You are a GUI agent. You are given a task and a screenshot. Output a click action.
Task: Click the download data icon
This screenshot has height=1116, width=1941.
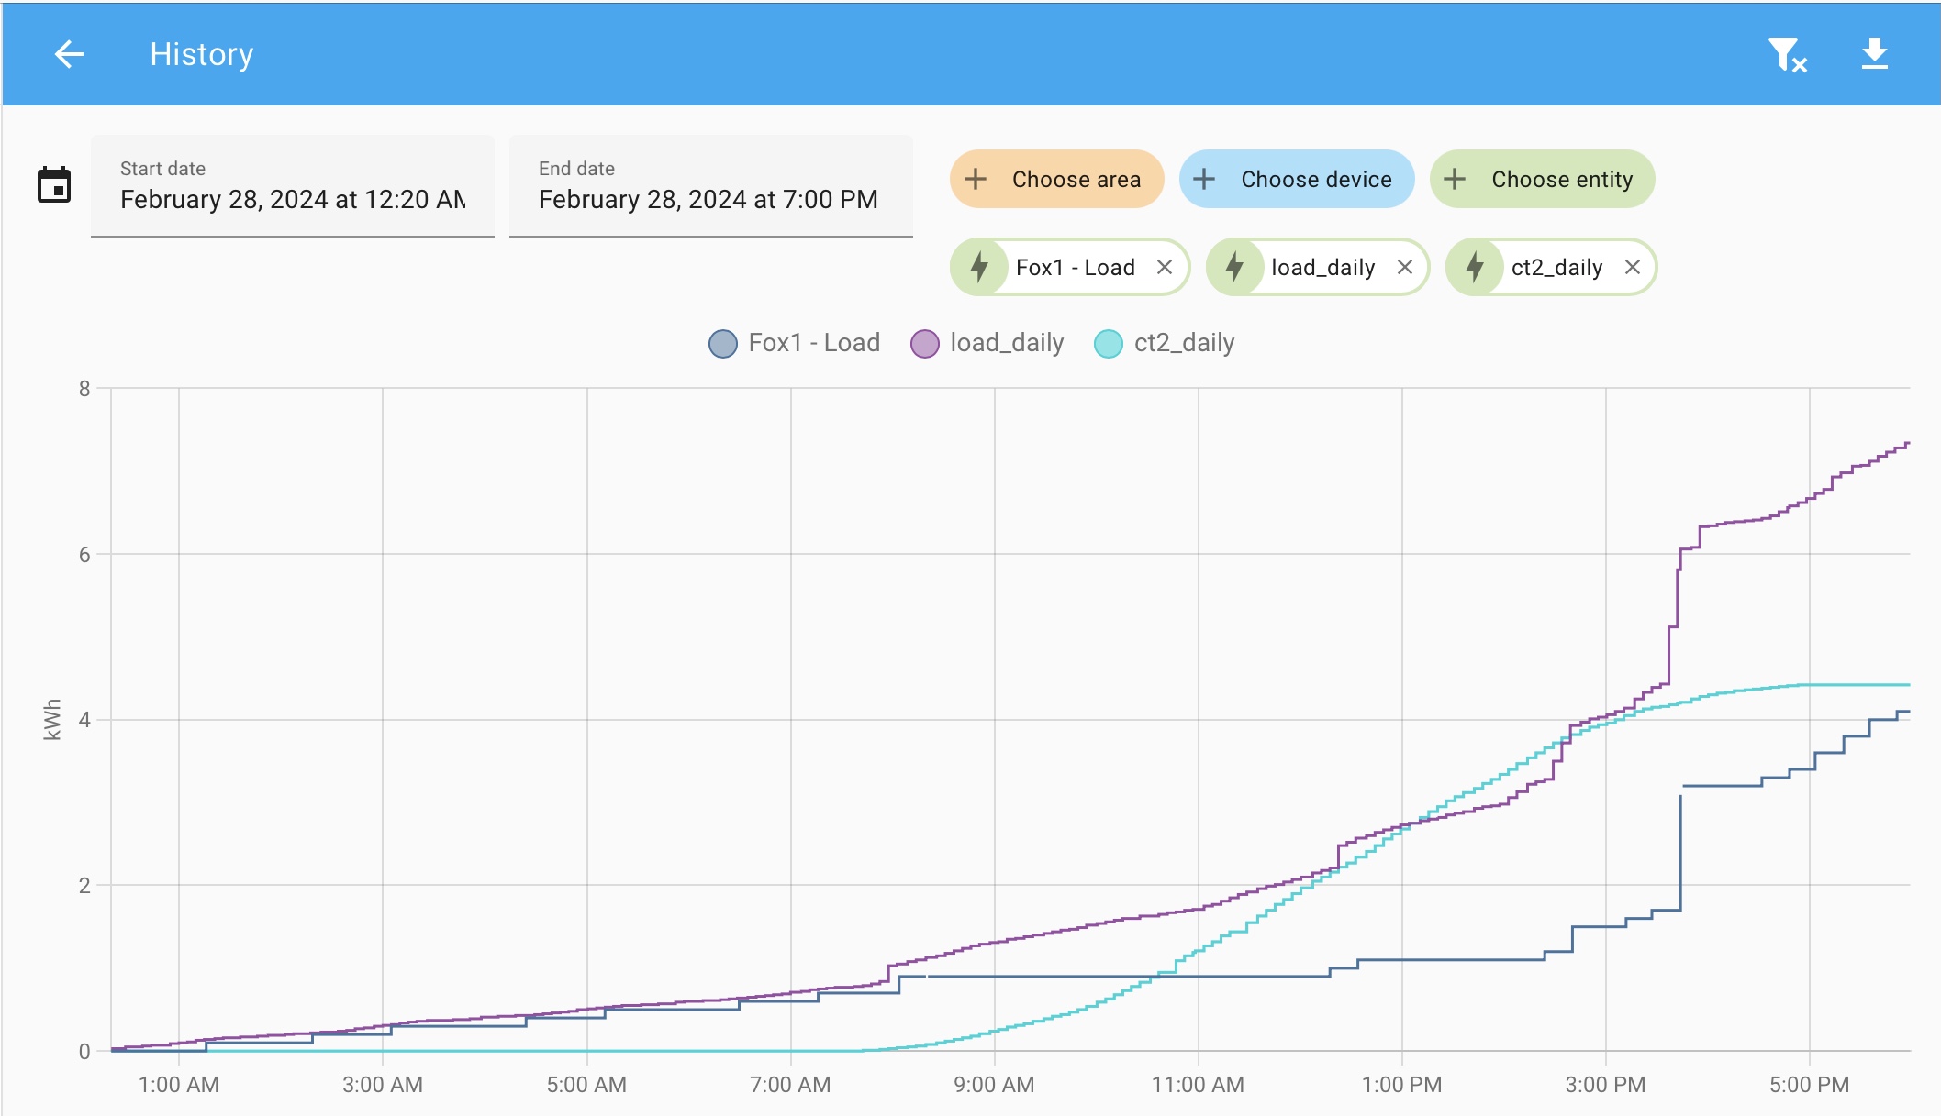click(1874, 54)
